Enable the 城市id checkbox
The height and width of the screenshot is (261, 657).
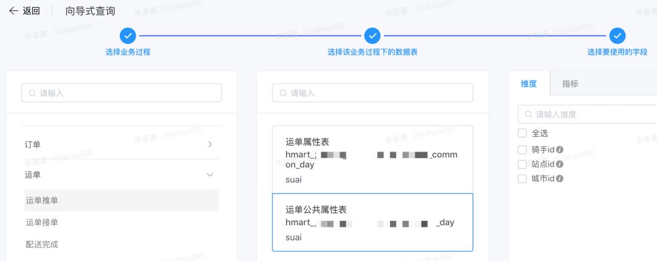(x=522, y=178)
